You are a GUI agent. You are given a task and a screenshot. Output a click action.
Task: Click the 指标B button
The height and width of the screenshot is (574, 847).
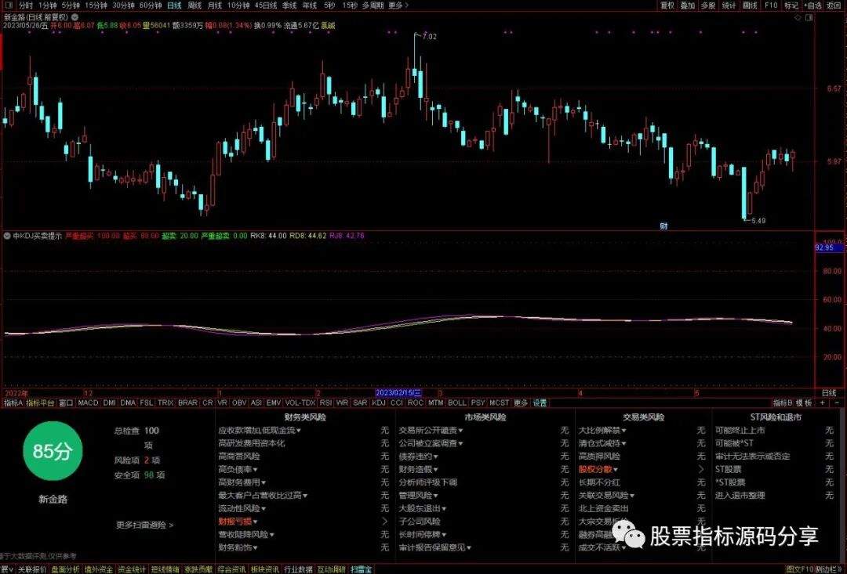[782, 403]
